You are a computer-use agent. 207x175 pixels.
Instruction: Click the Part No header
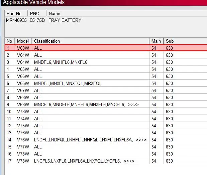point(16,13)
